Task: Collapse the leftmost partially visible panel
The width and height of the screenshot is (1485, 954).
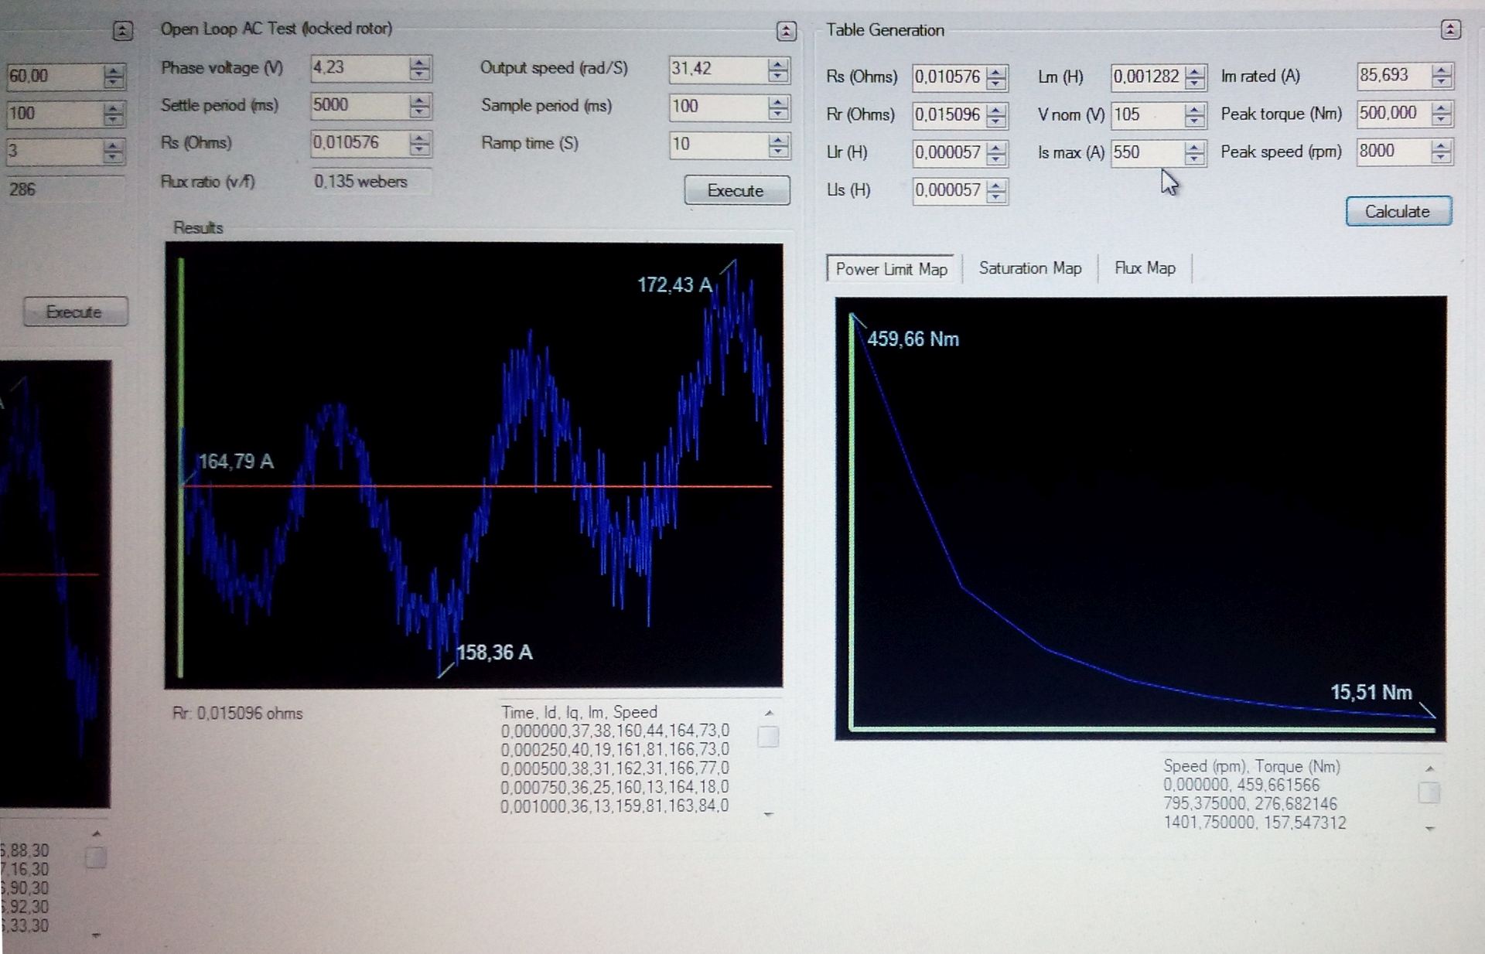Action: pyautogui.click(x=122, y=31)
